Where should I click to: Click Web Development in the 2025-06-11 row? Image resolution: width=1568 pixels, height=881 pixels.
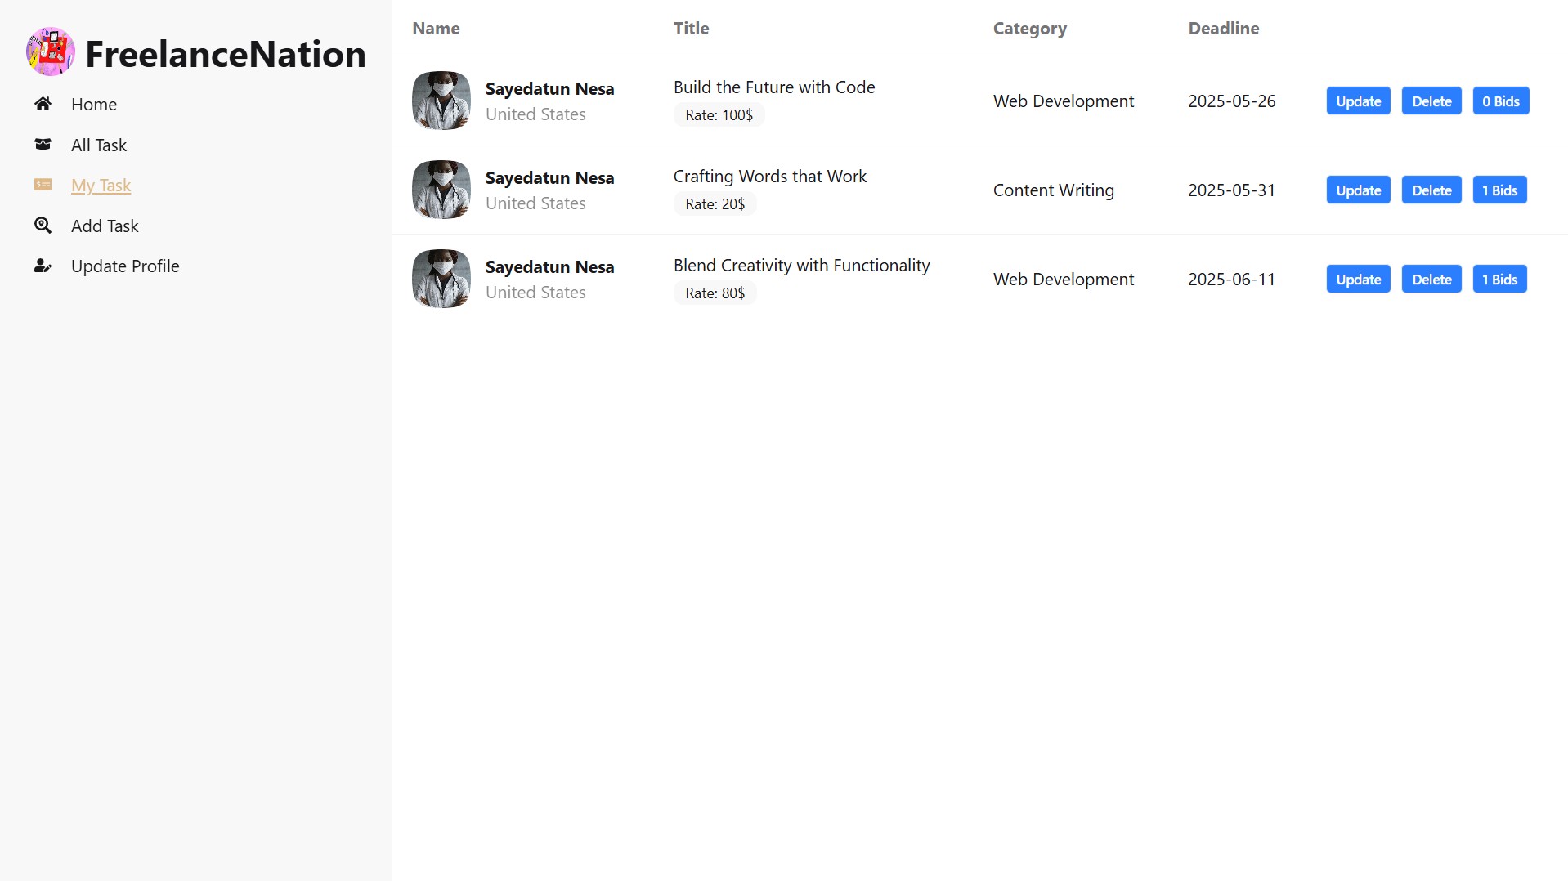click(x=1063, y=280)
